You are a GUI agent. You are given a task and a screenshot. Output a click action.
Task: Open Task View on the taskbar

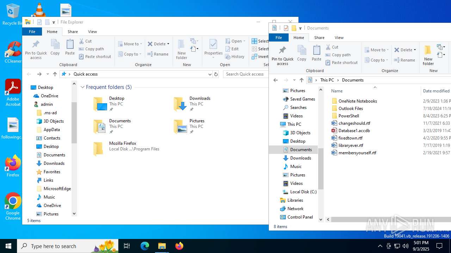[127, 246]
